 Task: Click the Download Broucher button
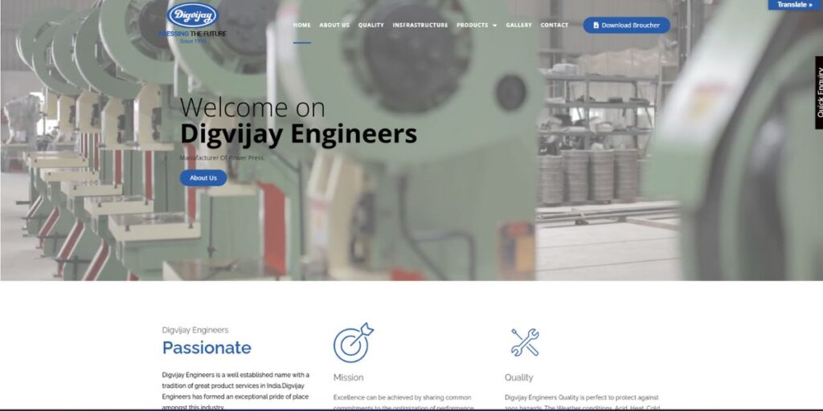point(626,25)
